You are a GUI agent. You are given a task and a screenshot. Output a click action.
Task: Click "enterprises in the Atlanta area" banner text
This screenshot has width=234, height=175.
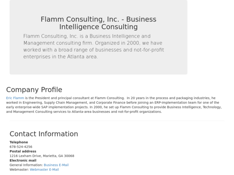coord(60,57)
